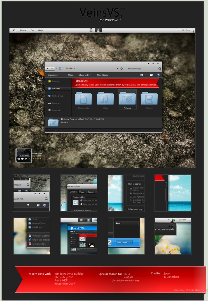This screenshot has height=301, width=208.
Task: Click Libraries in the address bar path
Action: 69,68
